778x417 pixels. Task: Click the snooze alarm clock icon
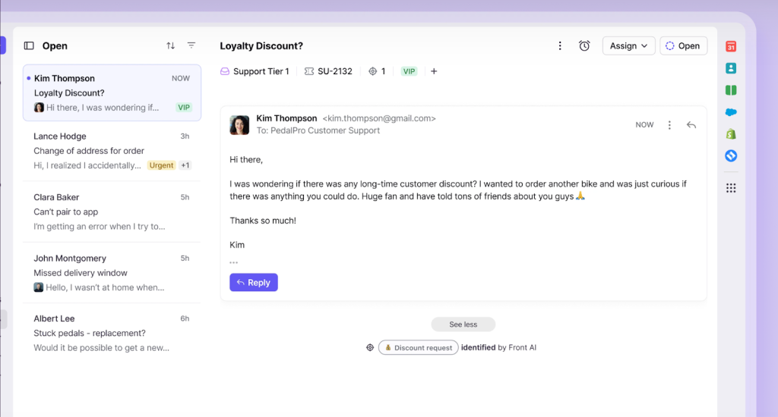coord(584,45)
